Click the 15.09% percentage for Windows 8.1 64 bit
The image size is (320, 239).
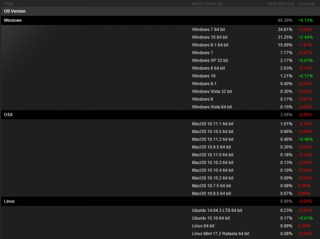(285, 45)
